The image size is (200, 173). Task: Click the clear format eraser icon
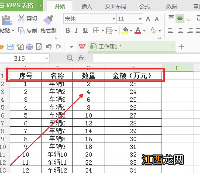click(153, 31)
